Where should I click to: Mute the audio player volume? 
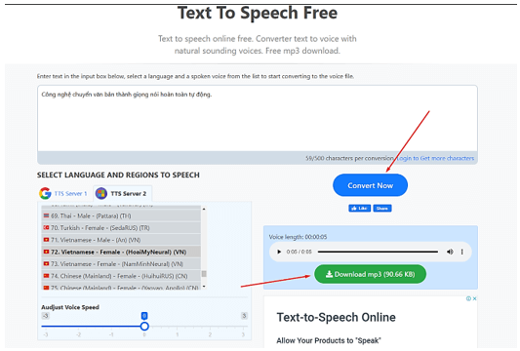(x=450, y=252)
